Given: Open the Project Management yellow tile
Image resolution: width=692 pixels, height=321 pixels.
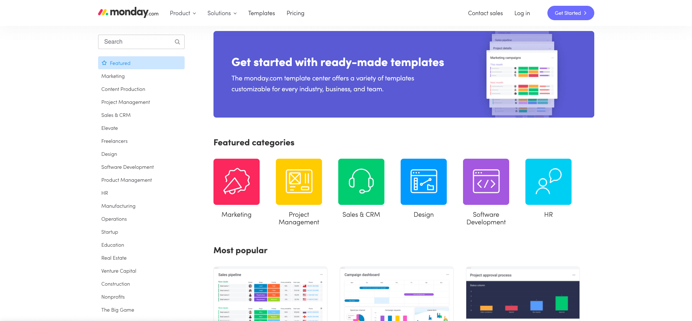Looking at the screenshot, I should tap(299, 182).
